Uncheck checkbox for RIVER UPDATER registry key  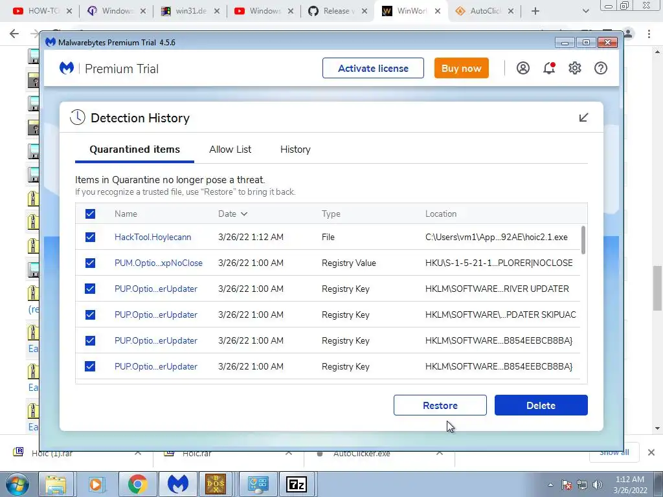90,289
